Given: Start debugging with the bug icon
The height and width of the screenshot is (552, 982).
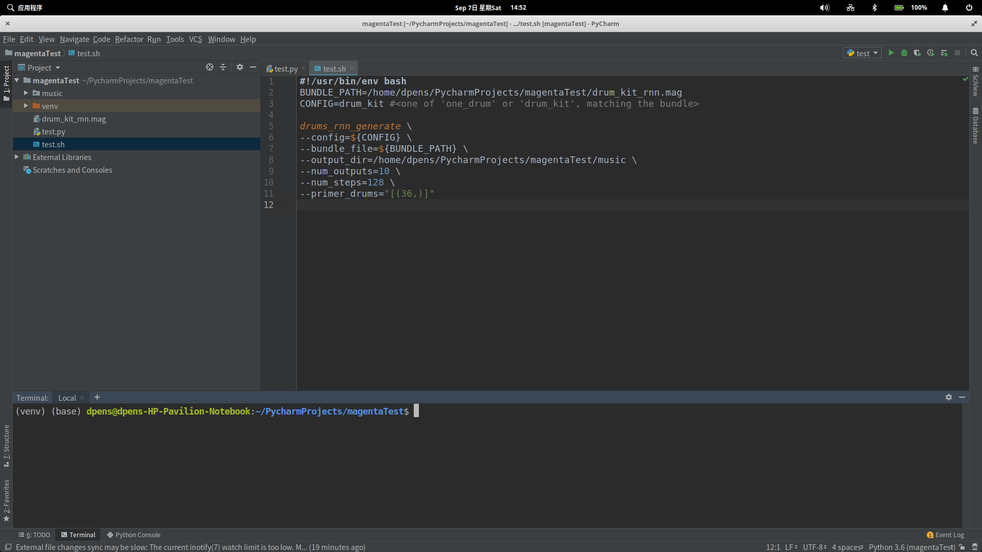Looking at the screenshot, I should tap(904, 53).
